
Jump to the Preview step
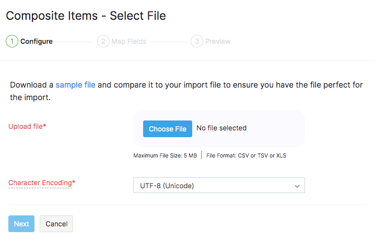[217, 41]
